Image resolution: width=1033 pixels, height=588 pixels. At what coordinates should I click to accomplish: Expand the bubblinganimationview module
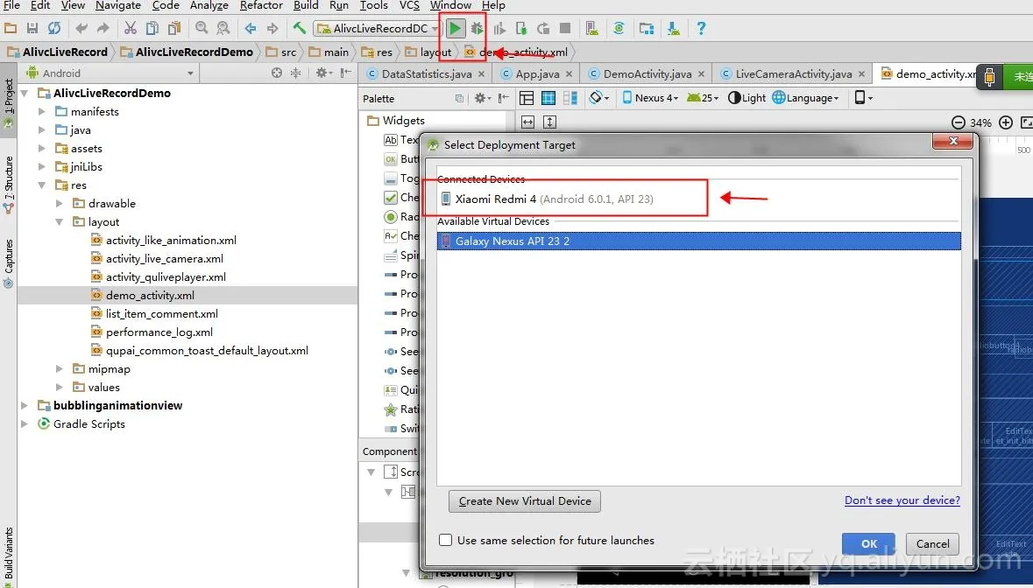(25, 406)
